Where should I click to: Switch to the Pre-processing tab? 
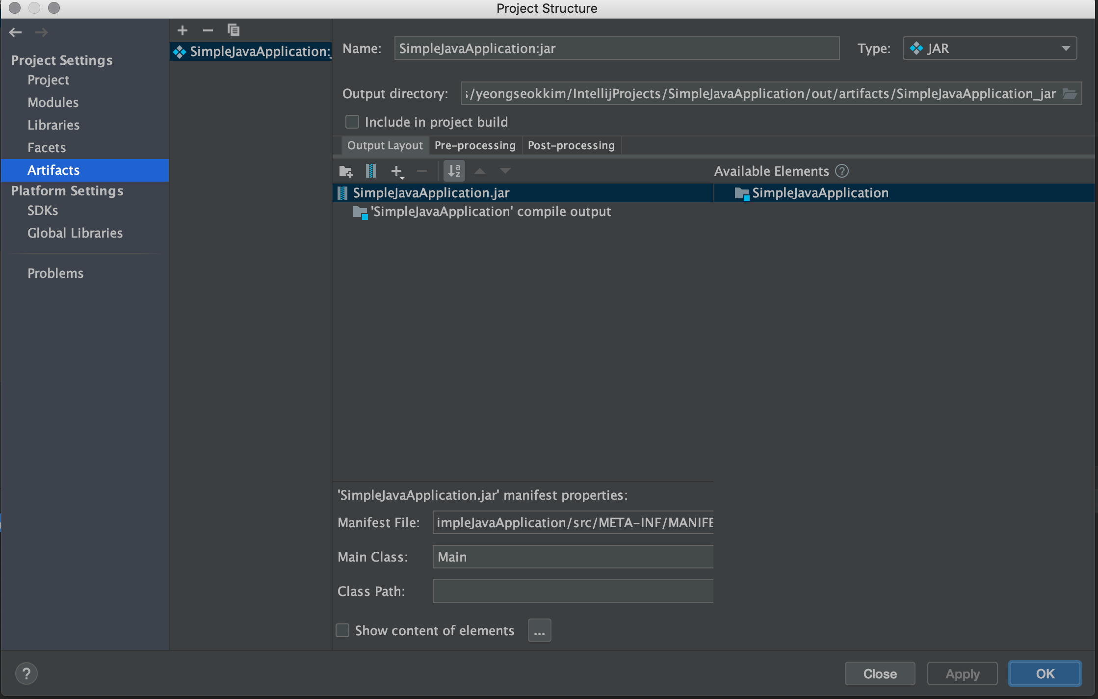[475, 146]
